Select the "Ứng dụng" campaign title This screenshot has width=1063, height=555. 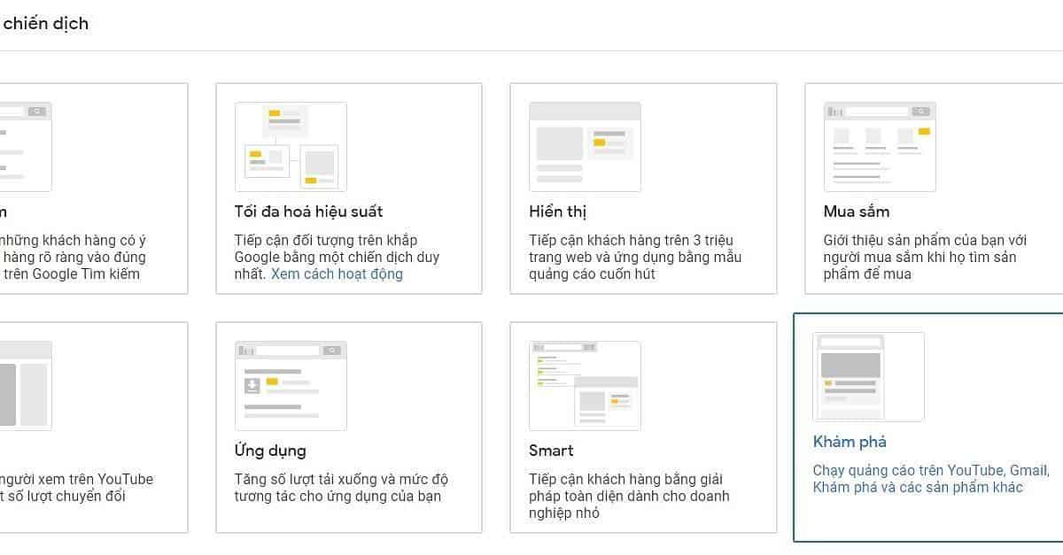[270, 451]
